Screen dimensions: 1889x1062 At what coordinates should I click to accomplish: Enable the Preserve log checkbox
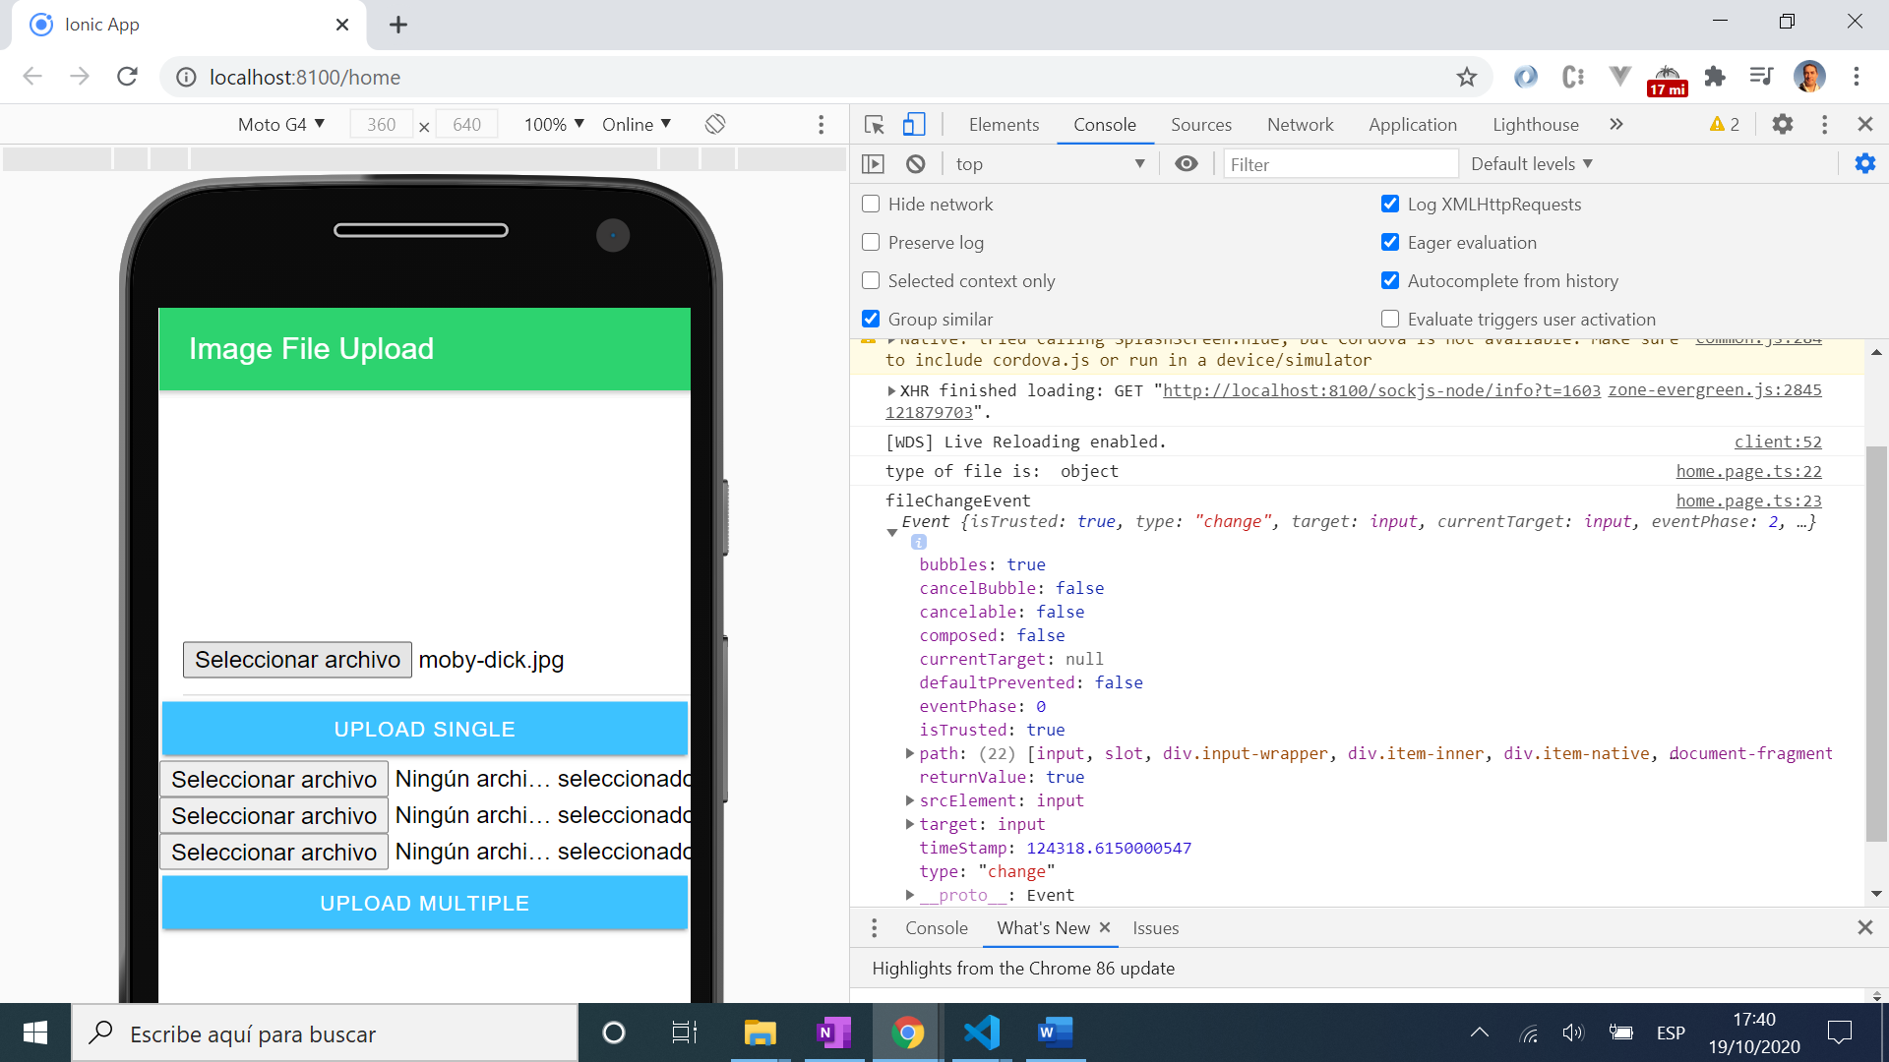coord(871,242)
